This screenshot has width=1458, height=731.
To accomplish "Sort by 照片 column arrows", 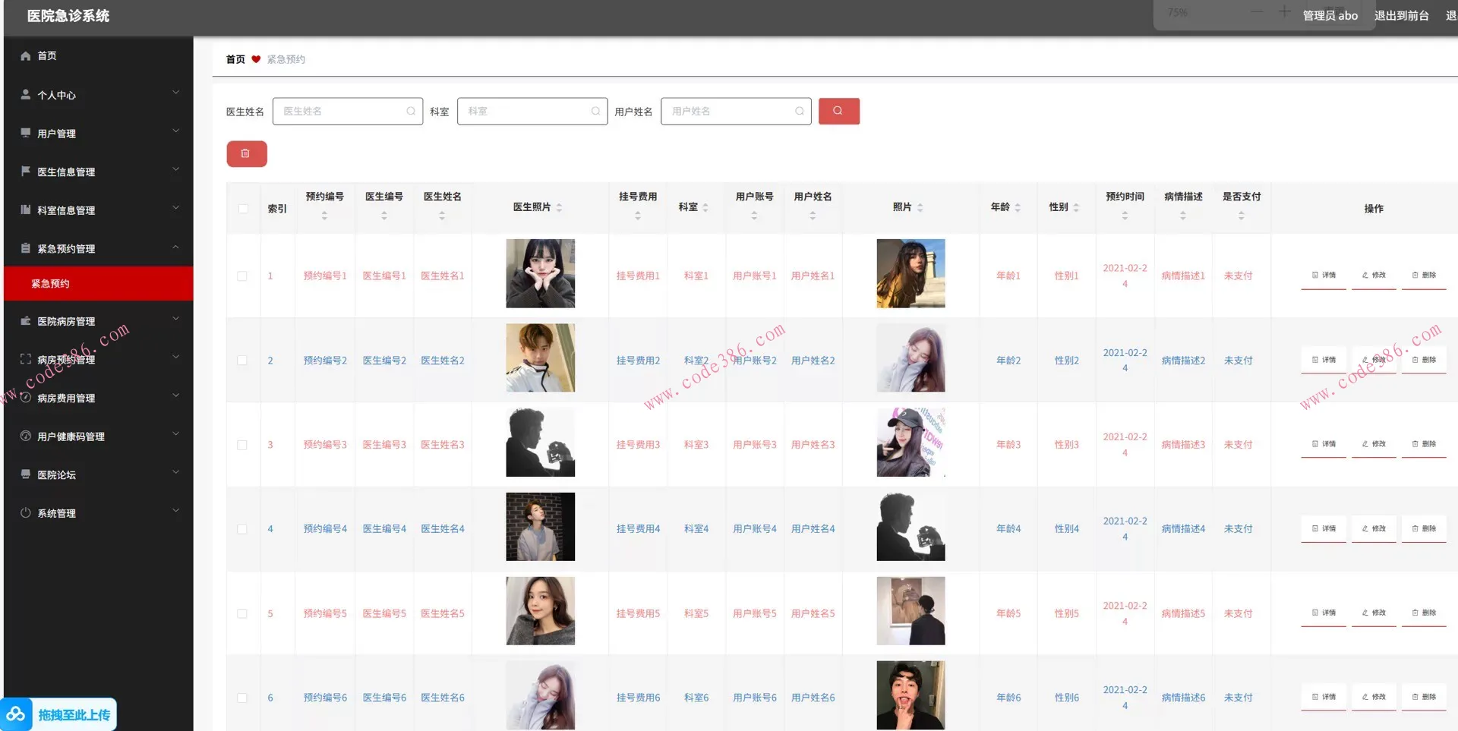I will pos(920,207).
